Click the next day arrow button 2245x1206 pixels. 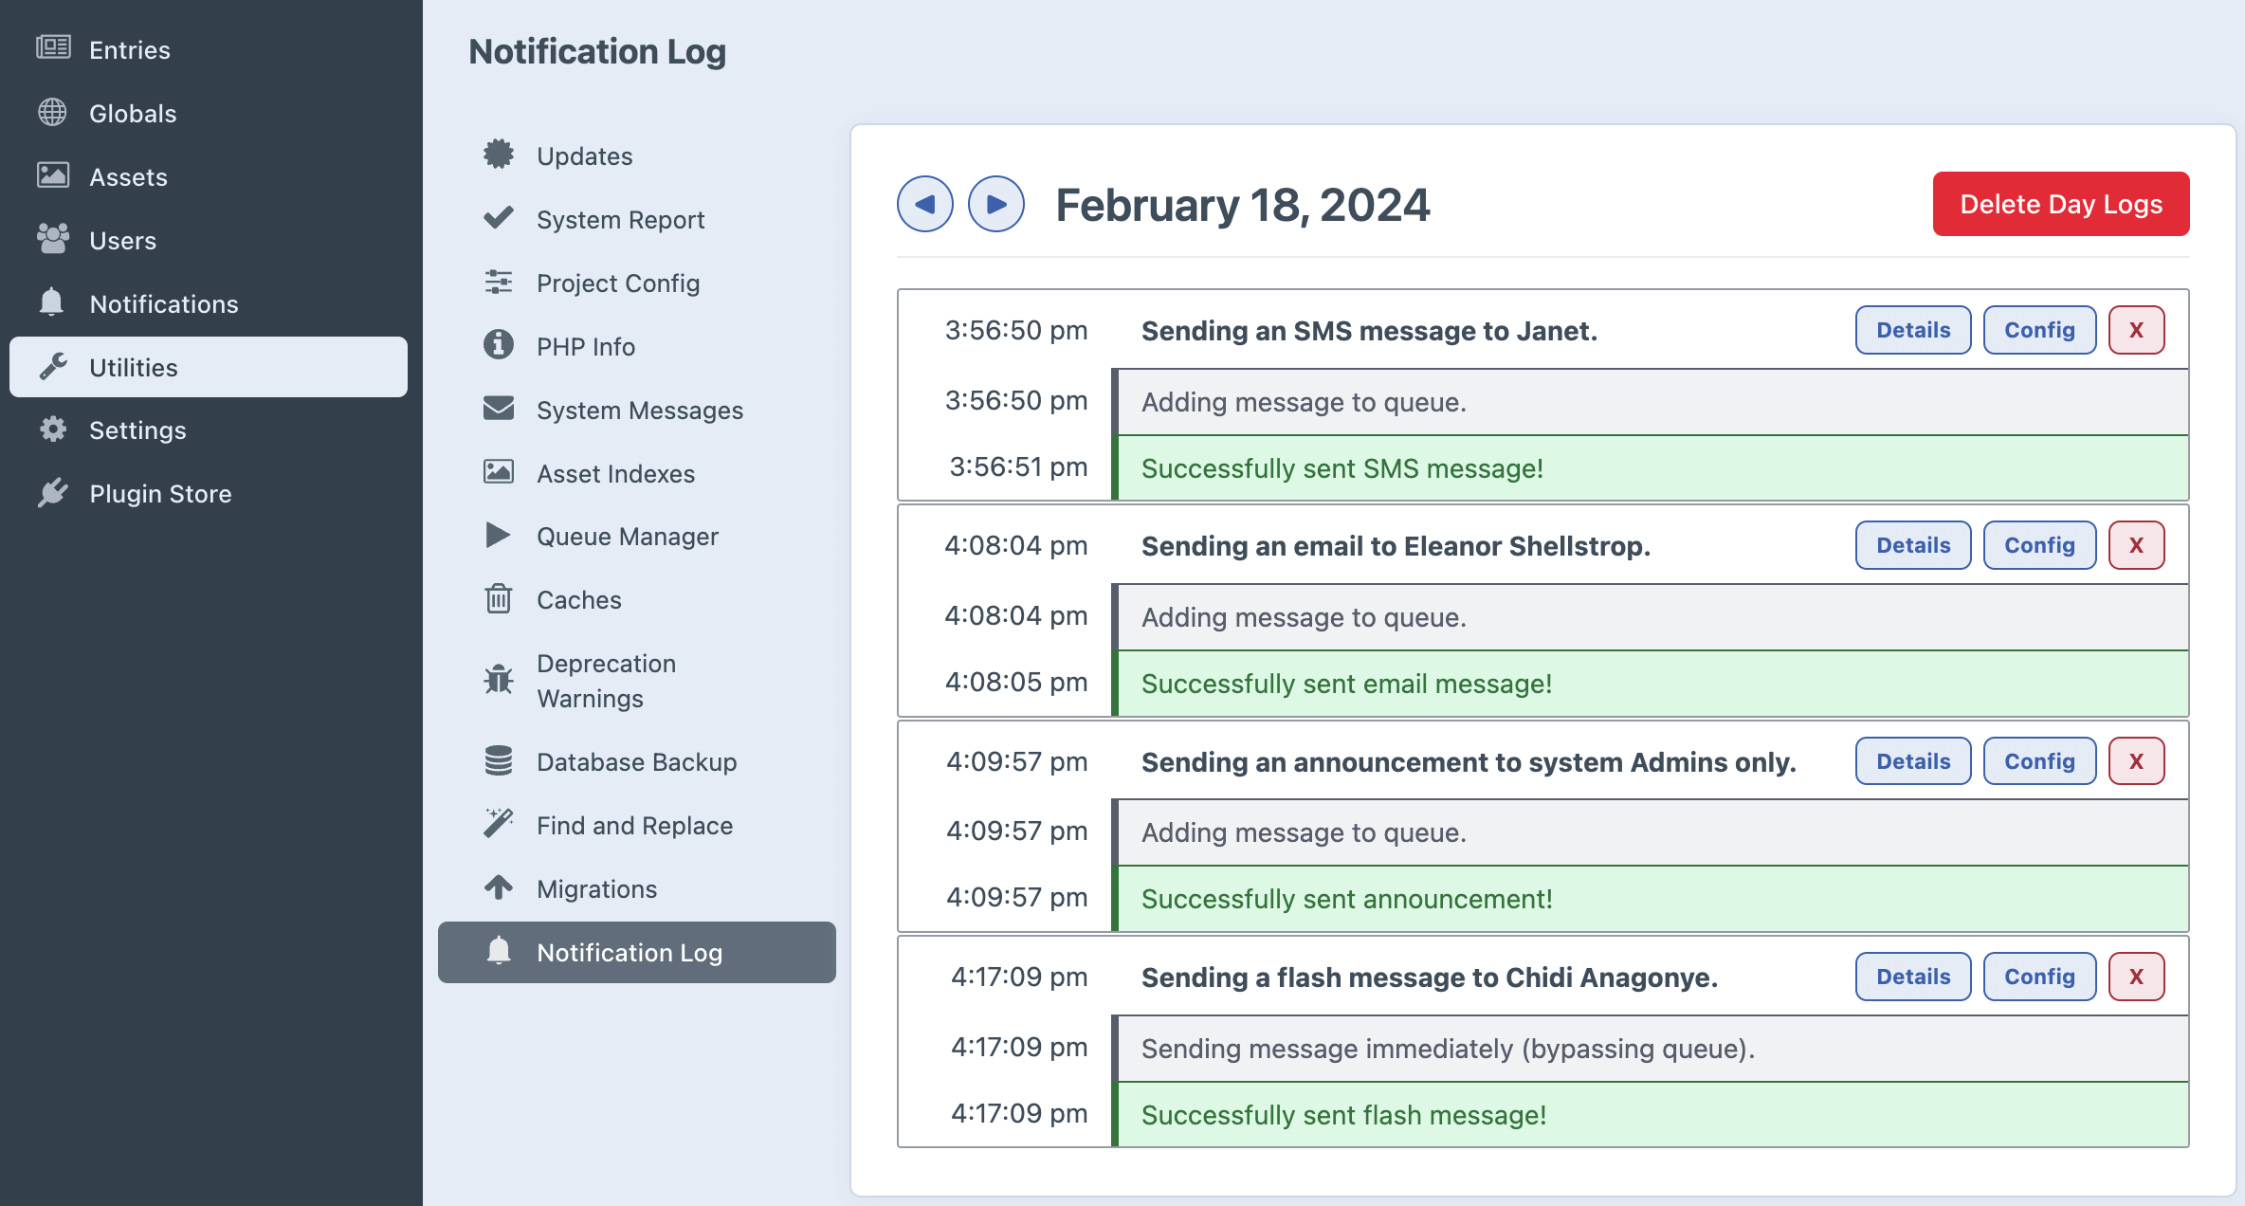(x=995, y=204)
